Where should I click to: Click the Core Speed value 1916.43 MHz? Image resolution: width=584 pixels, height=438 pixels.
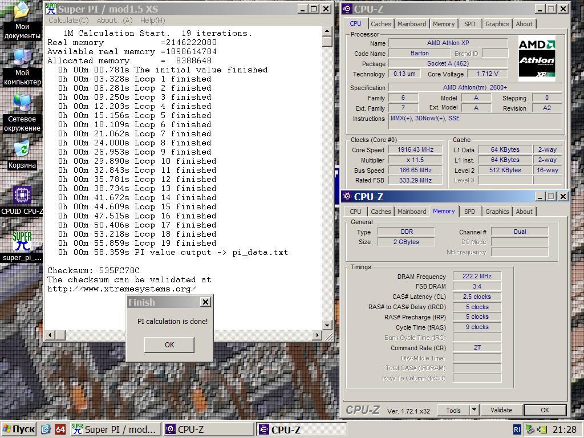(x=415, y=150)
